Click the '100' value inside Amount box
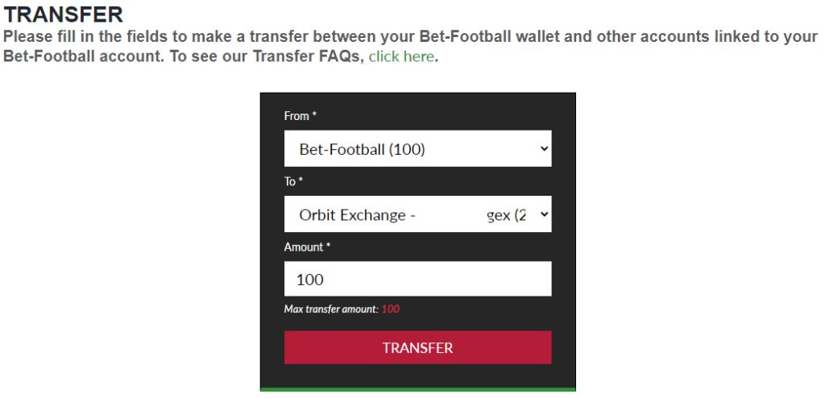 [x=310, y=280]
